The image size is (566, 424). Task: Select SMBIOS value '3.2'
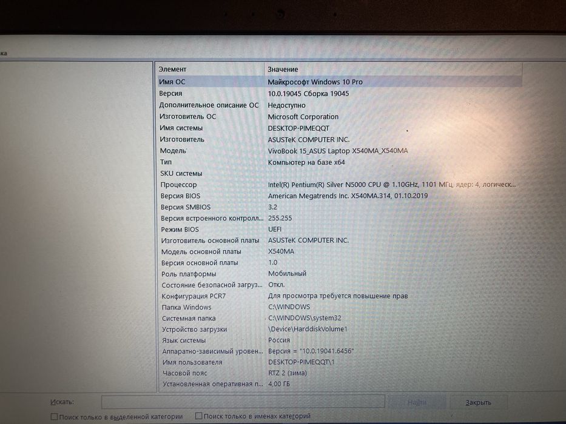[x=272, y=207]
